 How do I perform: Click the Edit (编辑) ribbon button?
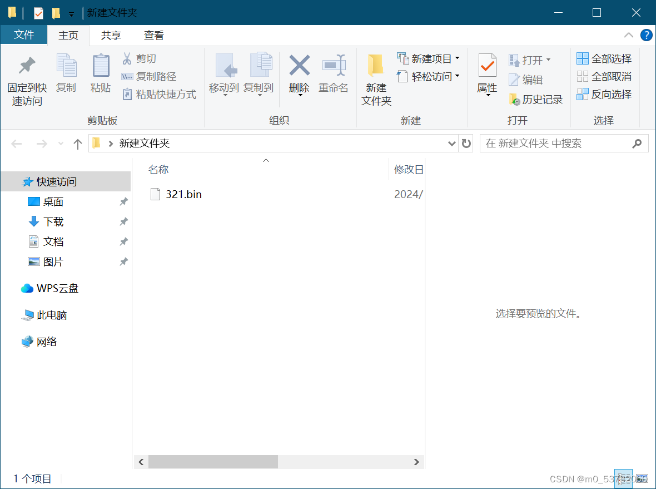pos(526,80)
